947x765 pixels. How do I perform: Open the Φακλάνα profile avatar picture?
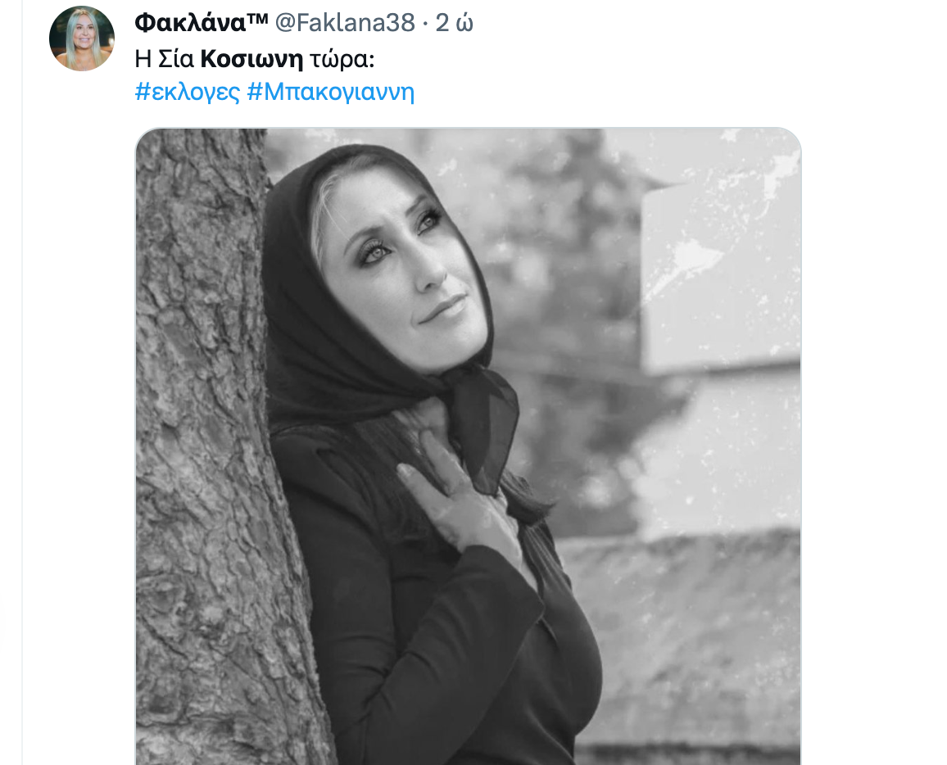click(x=82, y=38)
